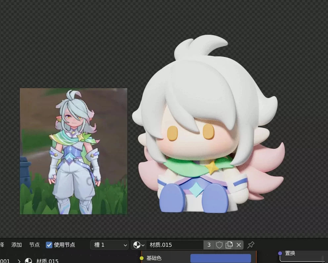The width and height of the screenshot is (328, 263).
Task: Toggle the pin icon next to the material field
Action: coord(251,245)
